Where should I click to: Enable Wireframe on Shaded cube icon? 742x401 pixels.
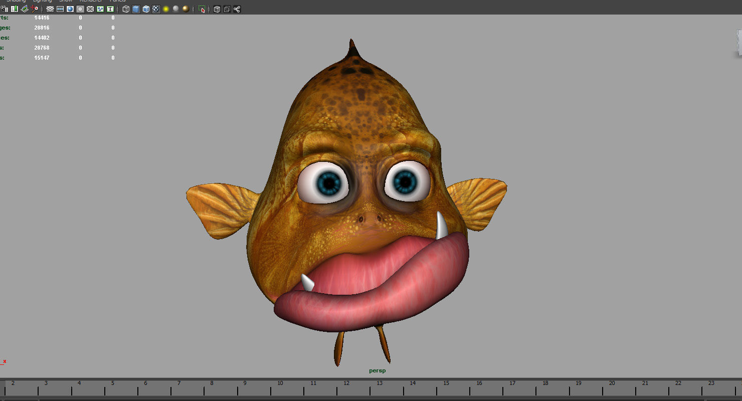pyautogui.click(x=146, y=9)
